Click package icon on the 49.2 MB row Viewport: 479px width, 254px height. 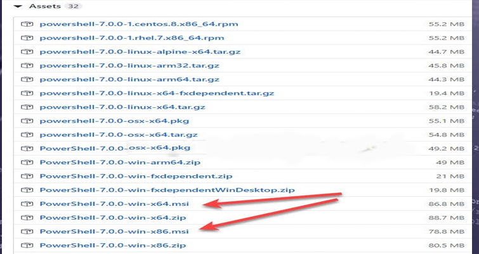27,149
